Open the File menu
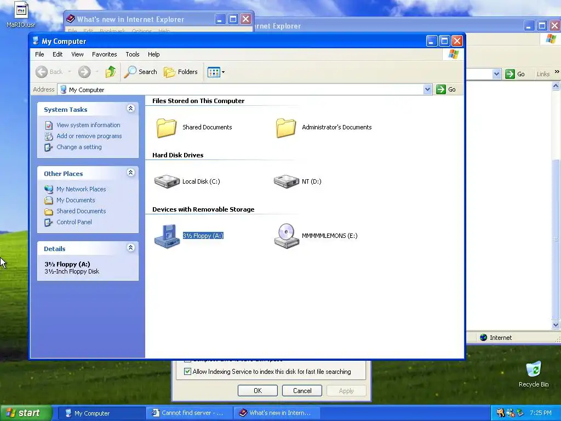Viewport: 561px width, 421px height. click(x=39, y=54)
